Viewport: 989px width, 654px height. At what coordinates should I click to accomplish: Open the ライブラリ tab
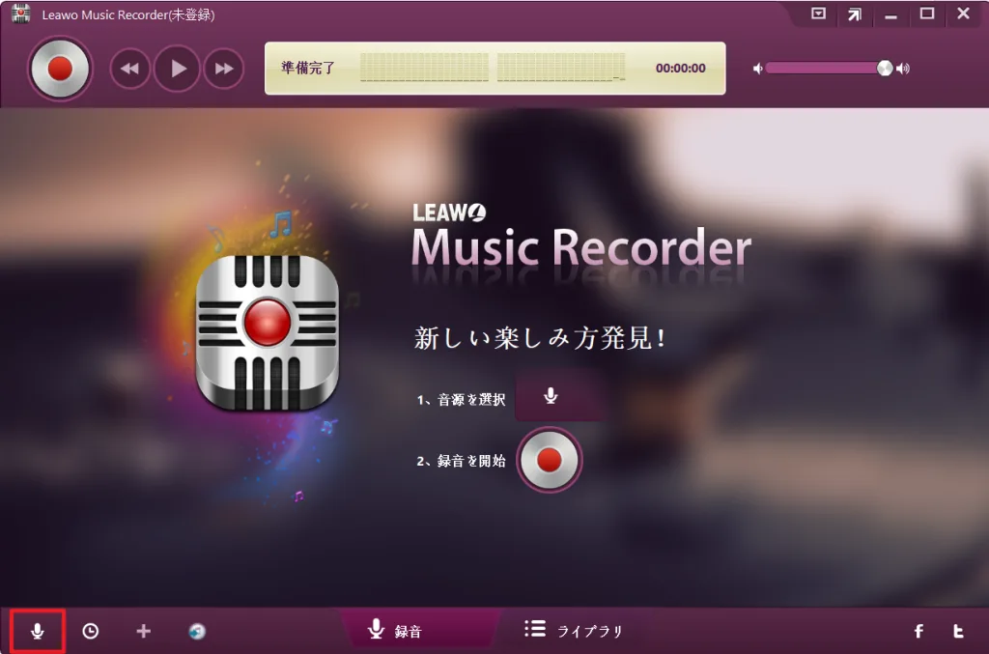coord(575,630)
